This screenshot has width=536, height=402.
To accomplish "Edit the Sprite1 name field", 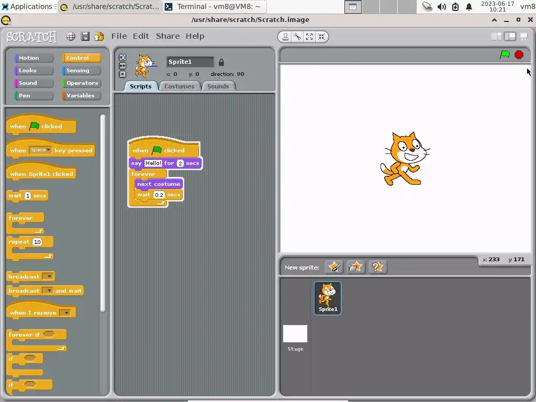I will pos(190,62).
